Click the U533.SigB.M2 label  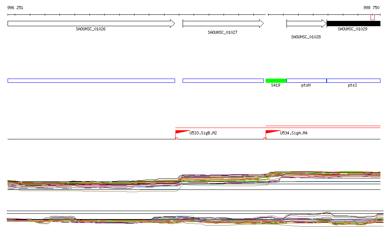click(x=203, y=133)
